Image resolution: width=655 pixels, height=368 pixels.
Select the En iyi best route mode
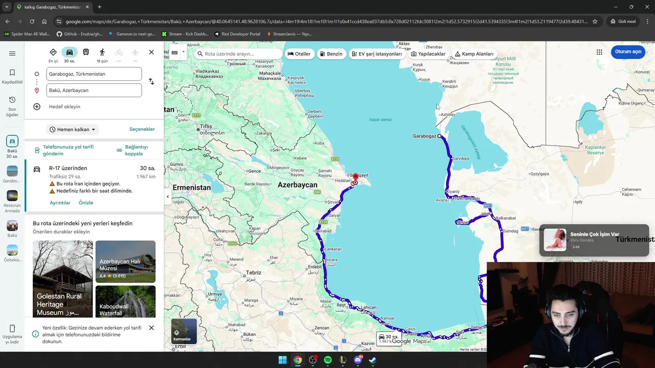point(53,55)
